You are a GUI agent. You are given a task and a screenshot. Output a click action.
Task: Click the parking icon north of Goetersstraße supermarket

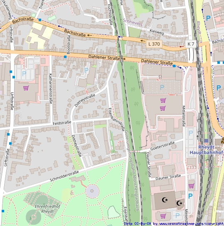click(x=162, y=87)
